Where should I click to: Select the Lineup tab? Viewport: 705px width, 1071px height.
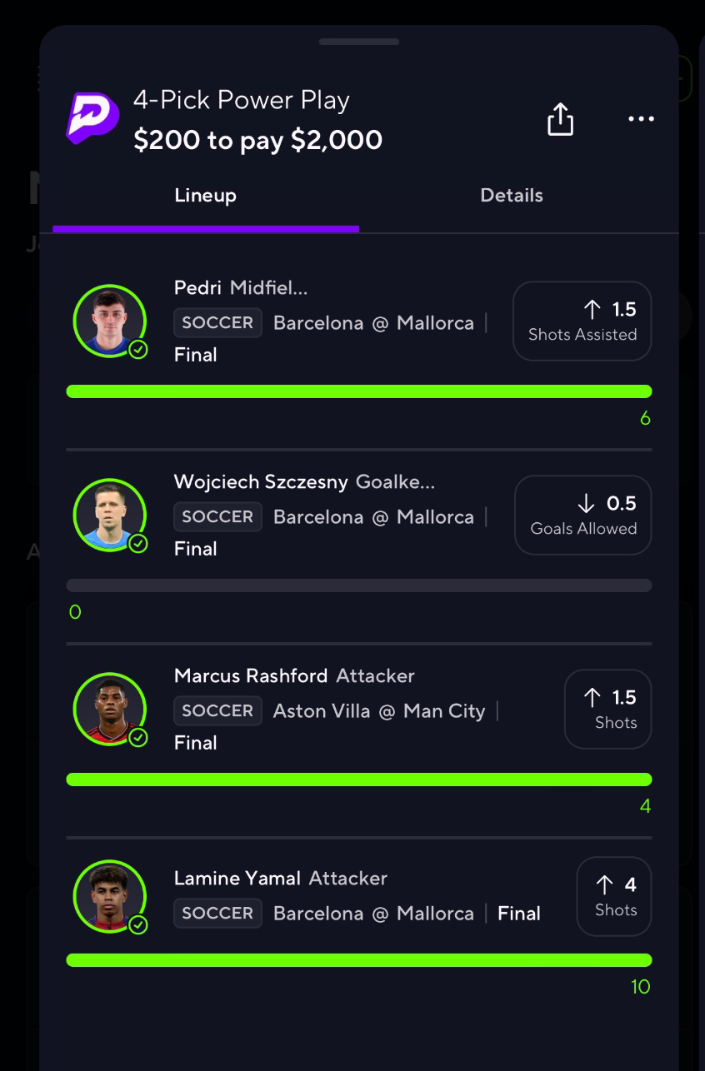pyautogui.click(x=206, y=196)
